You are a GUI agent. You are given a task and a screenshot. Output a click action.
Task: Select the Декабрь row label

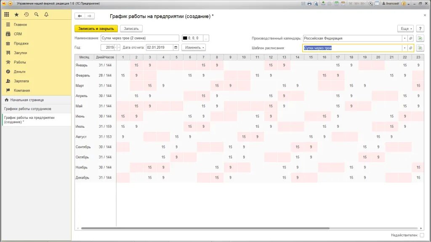point(82,178)
